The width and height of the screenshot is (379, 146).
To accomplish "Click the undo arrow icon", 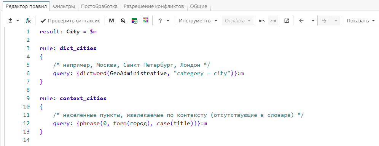I will click(261, 21).
